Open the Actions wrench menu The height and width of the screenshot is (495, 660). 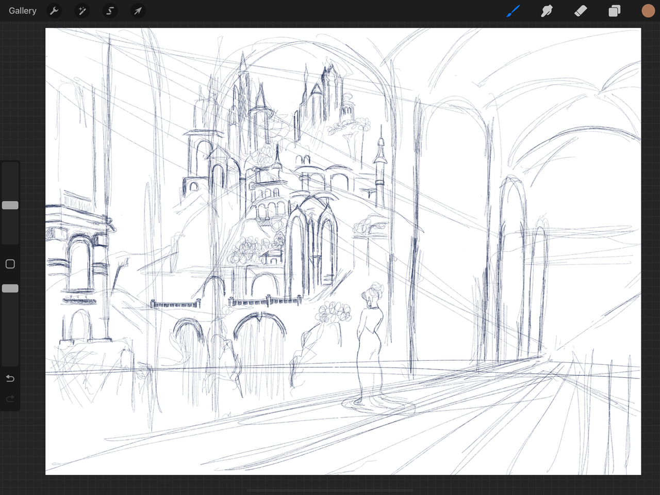(54, 11)
